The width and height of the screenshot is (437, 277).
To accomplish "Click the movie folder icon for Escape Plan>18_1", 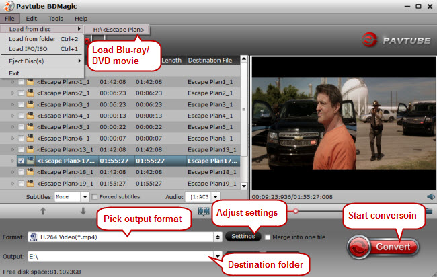I will (x=30, y=172).
